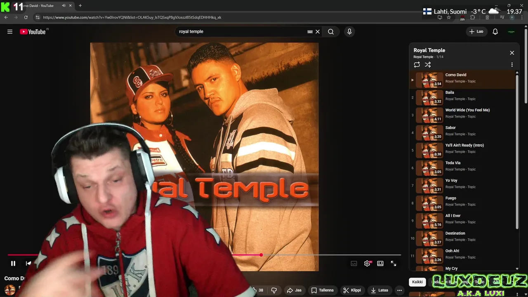Play Toda Via from the playlist
Image resolution: width=528 pixels, height=297 pixels.
pos(463,168)
